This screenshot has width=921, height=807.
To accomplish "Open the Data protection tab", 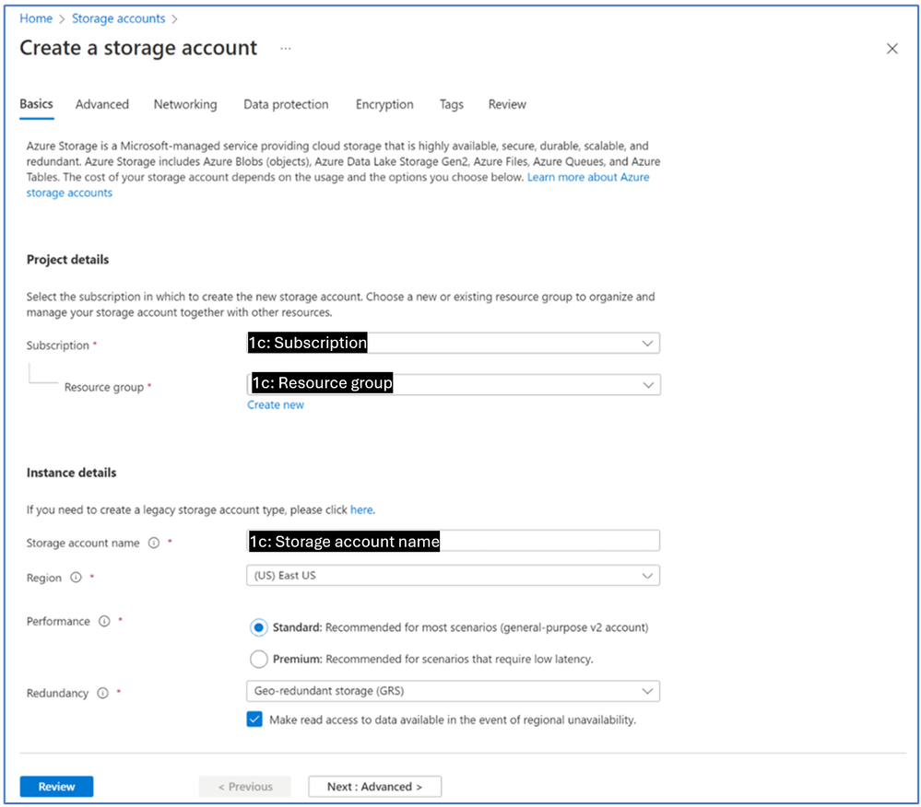I will pyautogui.click(x=286, y=104).
